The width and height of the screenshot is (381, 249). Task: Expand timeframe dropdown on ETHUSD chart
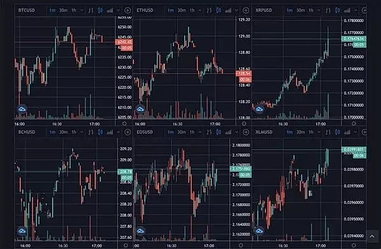[200, 10]
